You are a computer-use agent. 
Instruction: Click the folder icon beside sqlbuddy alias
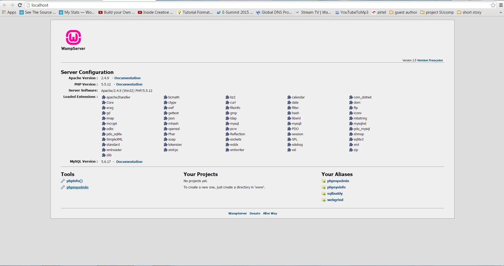tap(324, 194)
